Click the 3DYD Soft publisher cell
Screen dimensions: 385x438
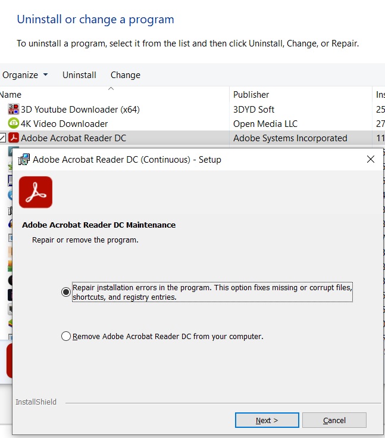click(254, 110)
